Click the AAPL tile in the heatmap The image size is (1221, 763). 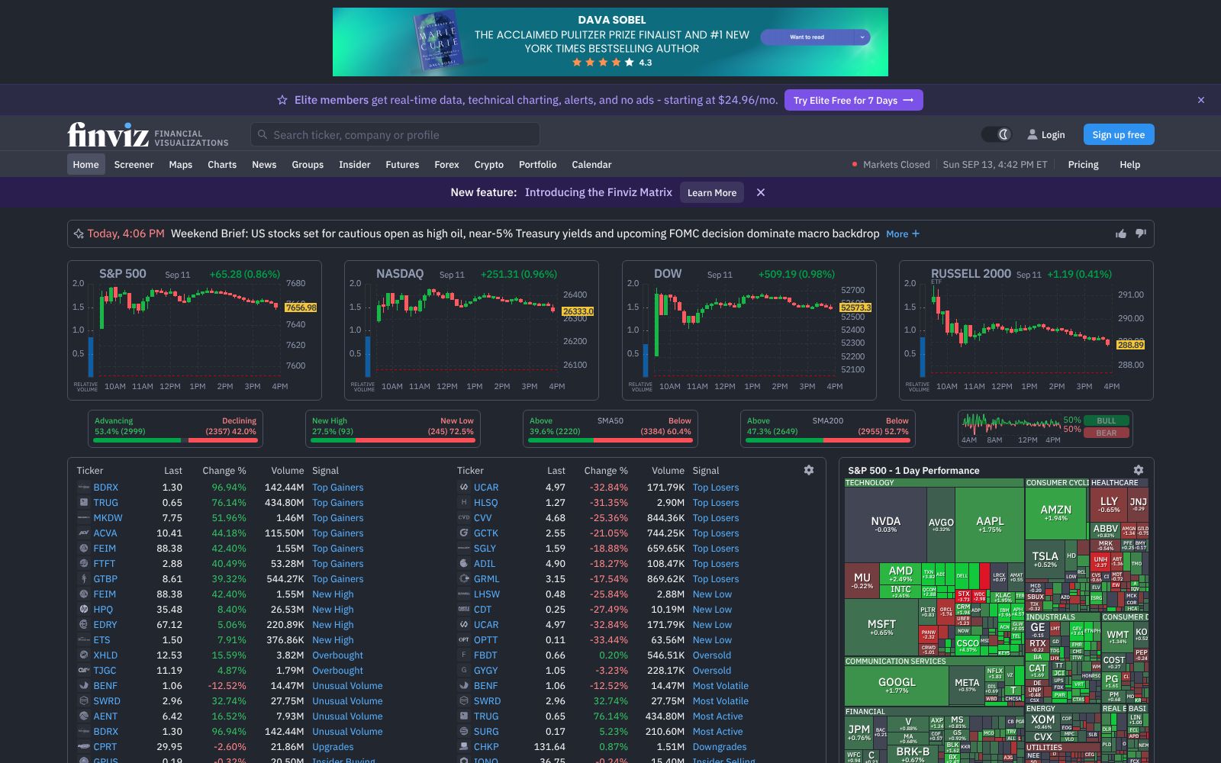tap(990, 524)
